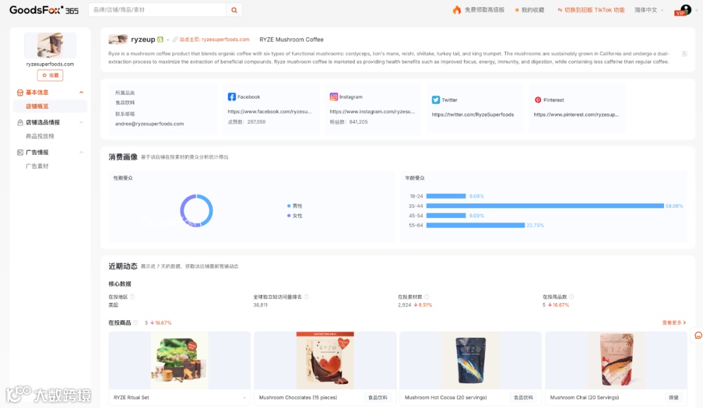Click the 保健 tag on Mushroom Chai
Screen dimensions: 703x408
(674, 398)
